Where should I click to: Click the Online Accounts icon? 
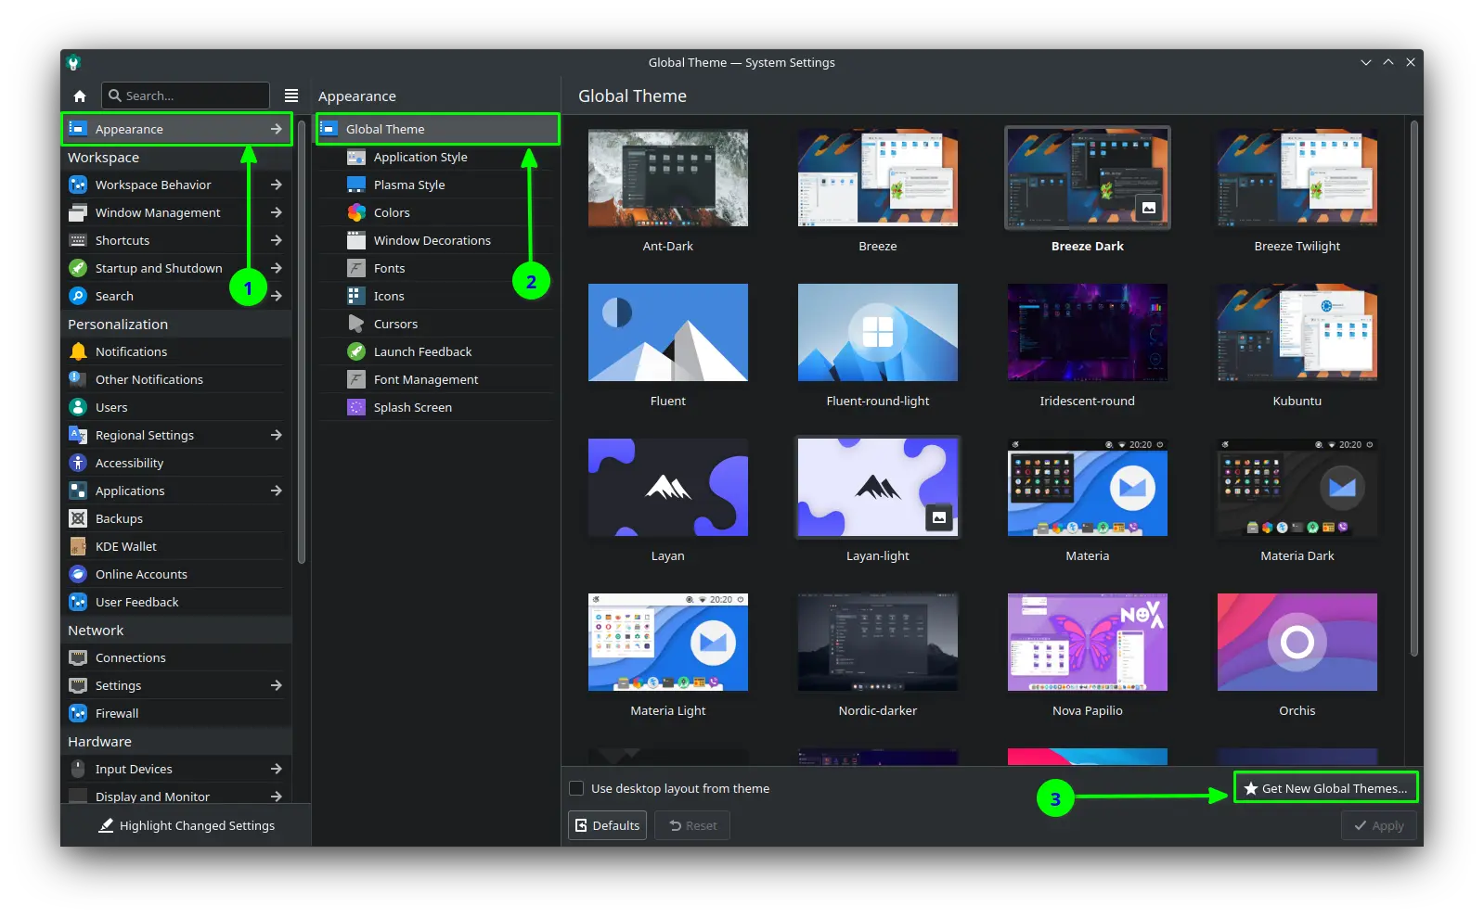coord(78,574)
